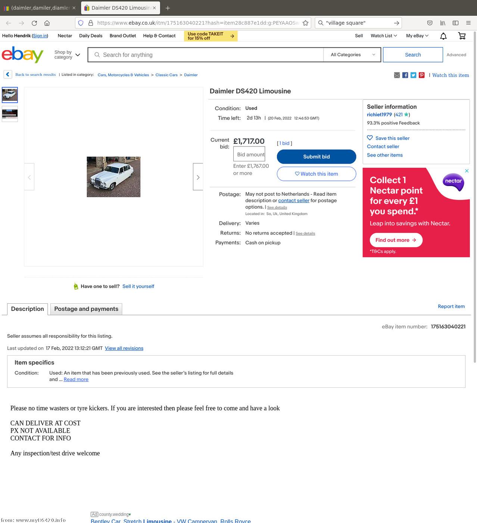
Task: Click the browser reload icon
Action: [34, 23]
